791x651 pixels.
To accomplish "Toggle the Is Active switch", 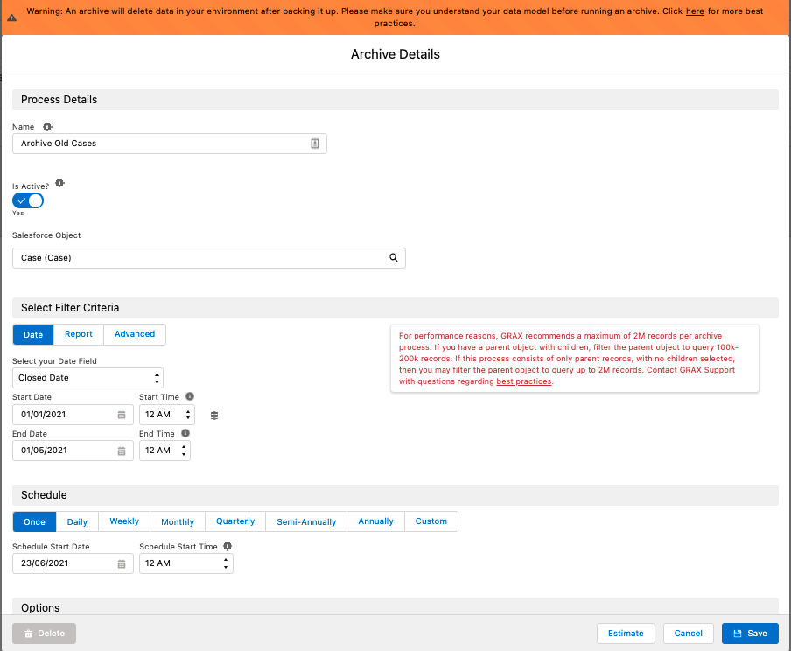I will coord(28,201).
